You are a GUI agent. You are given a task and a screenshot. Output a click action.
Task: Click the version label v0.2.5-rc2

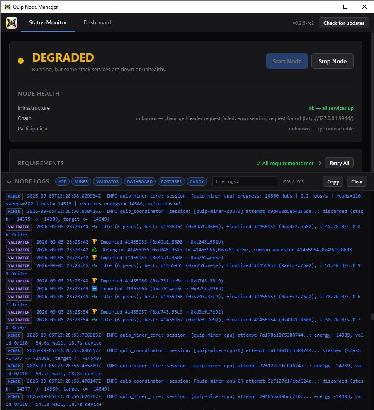coord(303,23)
